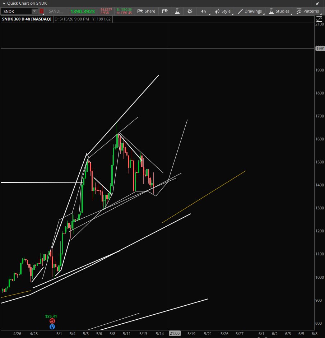The image size is (325, 338).
Task: Click the net change -56.8377 value
Action: click(106, 10)
